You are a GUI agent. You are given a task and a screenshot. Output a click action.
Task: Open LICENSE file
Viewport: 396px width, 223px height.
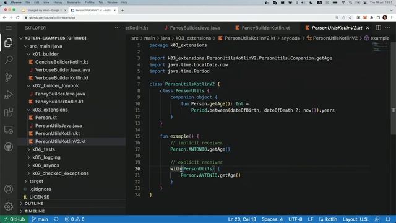(39, 197)
